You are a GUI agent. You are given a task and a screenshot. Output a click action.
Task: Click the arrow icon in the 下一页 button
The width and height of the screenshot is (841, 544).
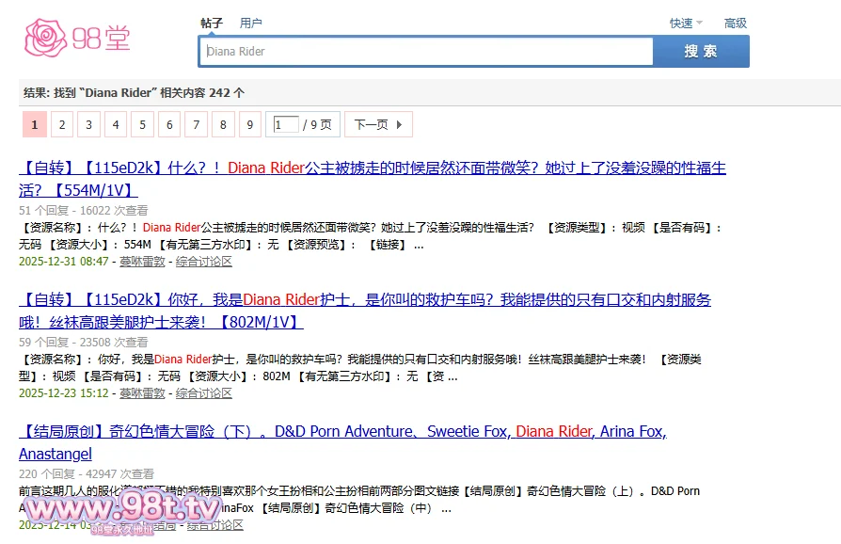399,125
